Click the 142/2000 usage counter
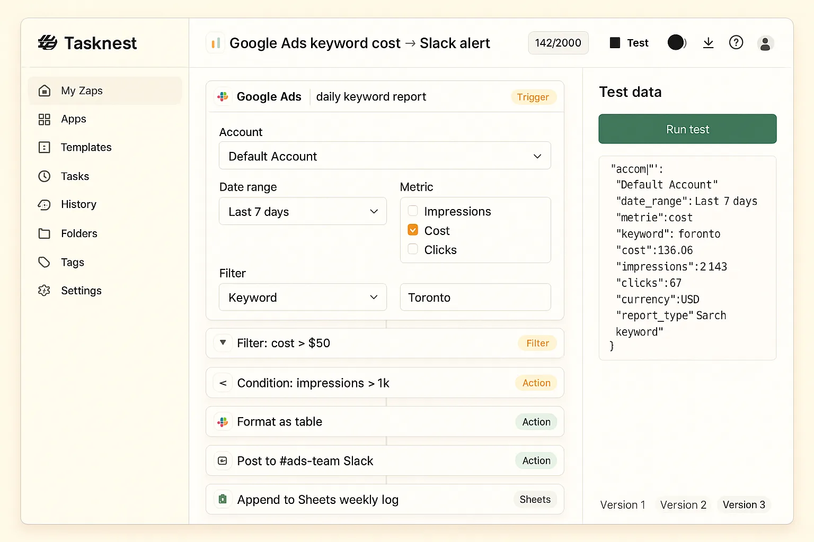814x542 pixels. (558, 43)
